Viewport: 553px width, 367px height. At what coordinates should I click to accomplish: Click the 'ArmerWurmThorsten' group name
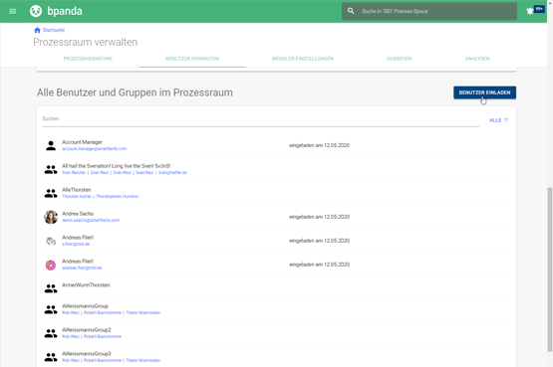[86, 285]
